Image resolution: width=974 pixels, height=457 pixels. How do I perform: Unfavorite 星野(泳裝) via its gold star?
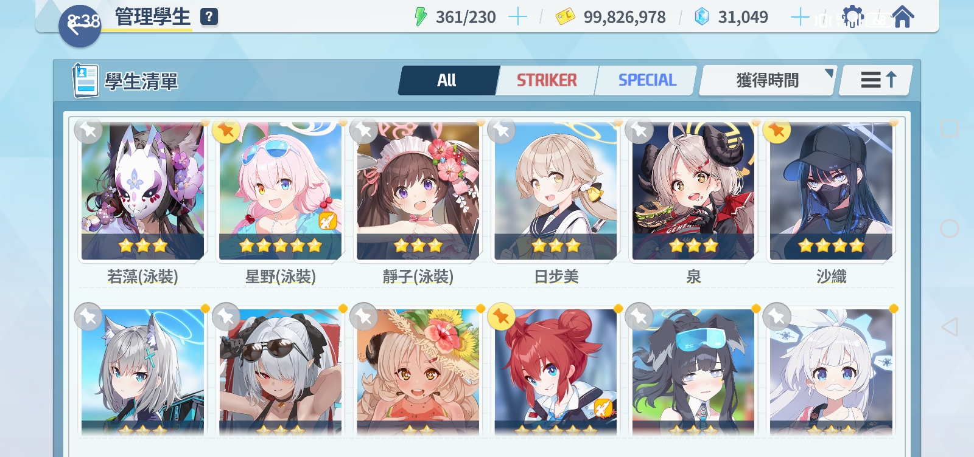226,130
